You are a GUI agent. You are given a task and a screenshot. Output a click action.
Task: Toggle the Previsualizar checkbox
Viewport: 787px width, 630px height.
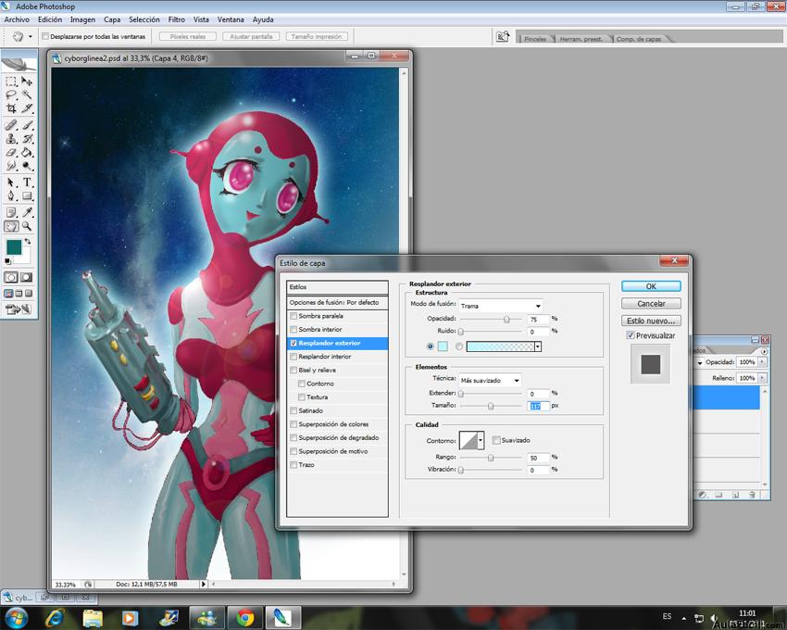coord(631,335)
